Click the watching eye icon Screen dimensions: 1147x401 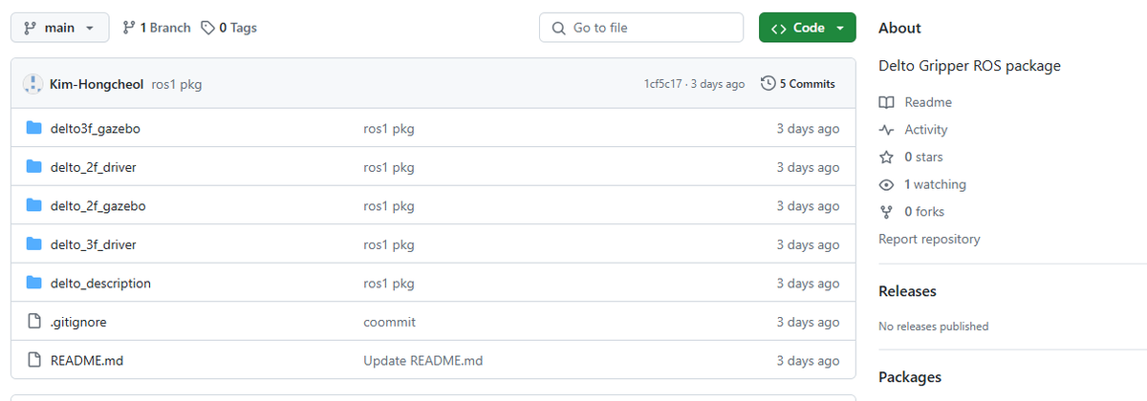[x=887, y=184]
